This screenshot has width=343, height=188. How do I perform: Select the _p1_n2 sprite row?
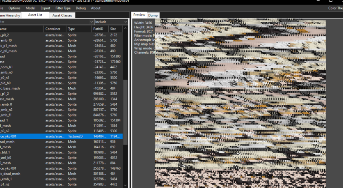coord(61,184)
